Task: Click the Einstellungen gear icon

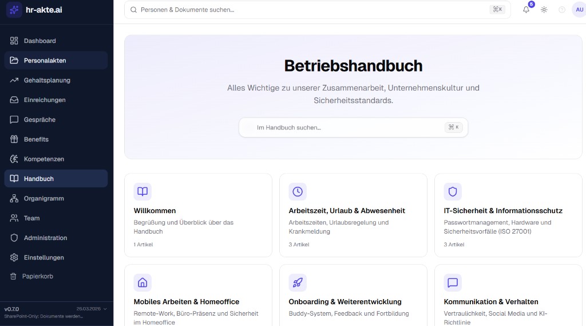Action: tap(14, 257)
